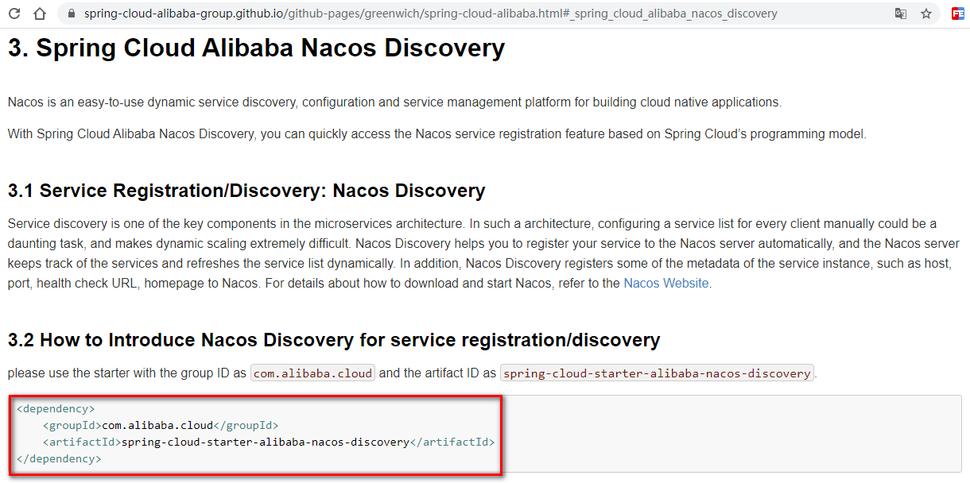
Task: Select the heading 3. Spring Cloud Alibaba Nacos Discovery
Action: [256, 48]
